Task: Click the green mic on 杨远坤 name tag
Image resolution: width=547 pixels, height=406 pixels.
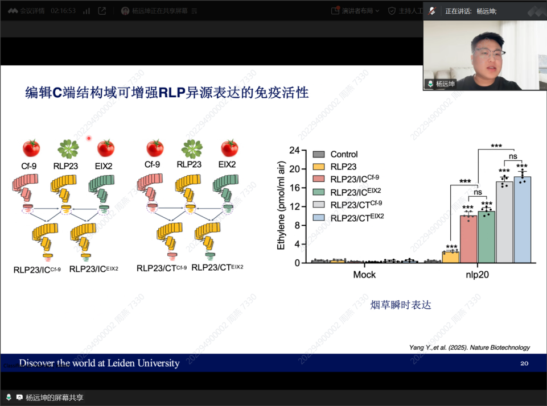Action: [x=430, y=84]
